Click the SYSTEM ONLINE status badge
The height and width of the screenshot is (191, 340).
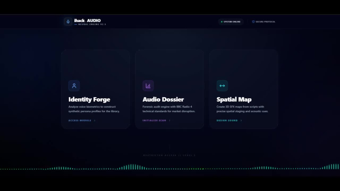click(231, 22)
